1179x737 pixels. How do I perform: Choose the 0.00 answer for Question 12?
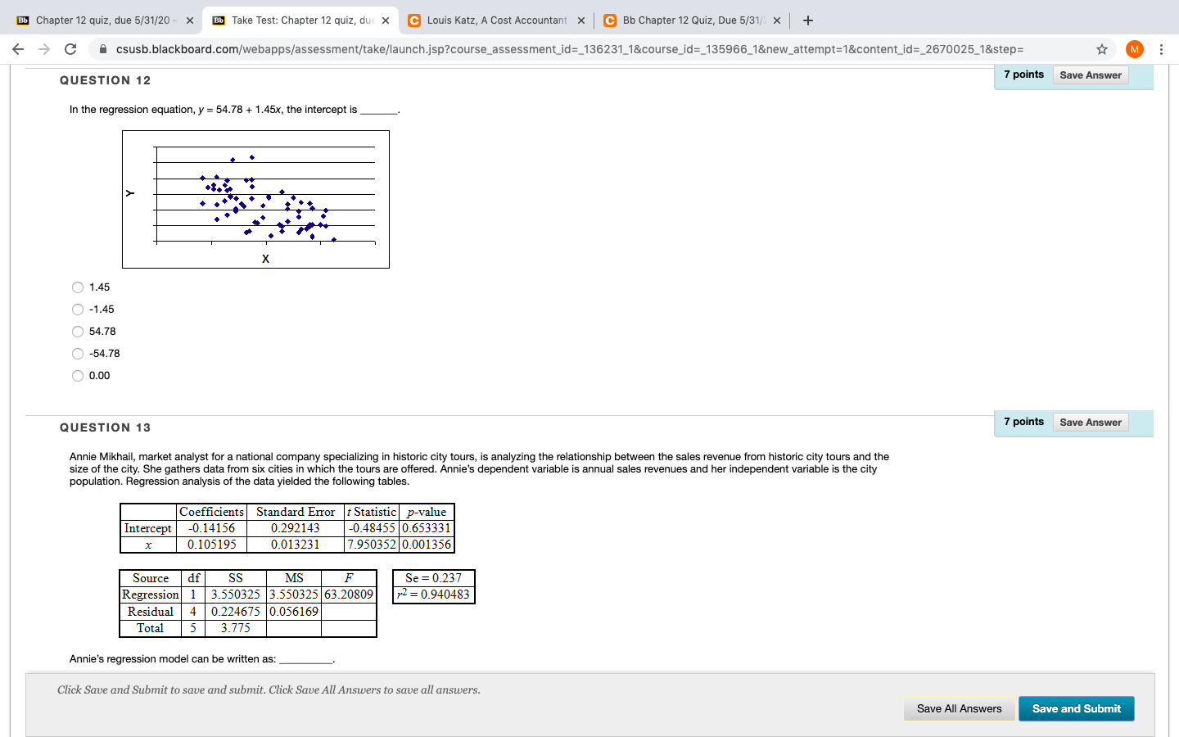point(78,376)
